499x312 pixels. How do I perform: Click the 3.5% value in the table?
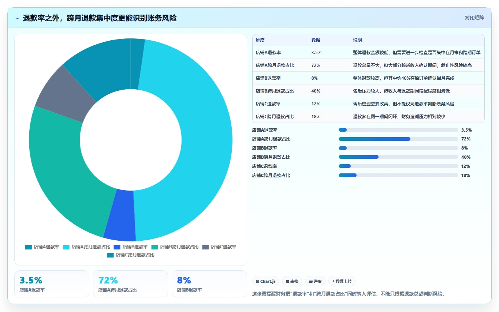[316, 53]
